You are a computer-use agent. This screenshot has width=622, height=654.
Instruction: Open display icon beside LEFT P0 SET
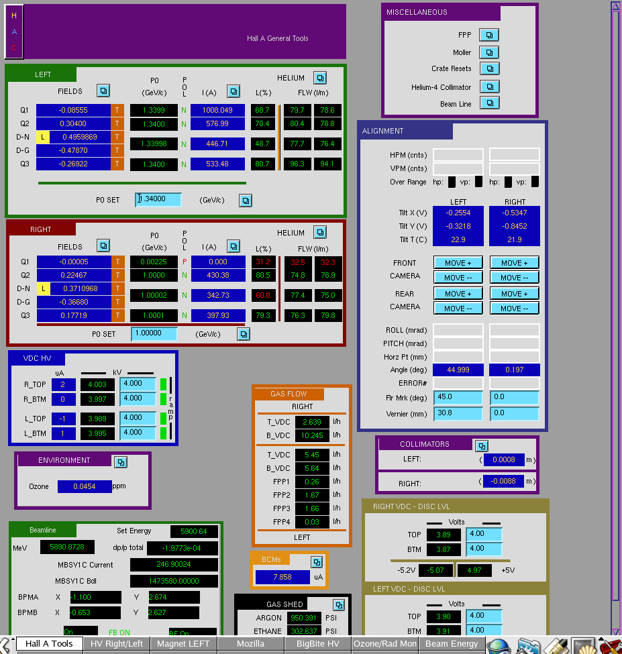tap(246, 201)
